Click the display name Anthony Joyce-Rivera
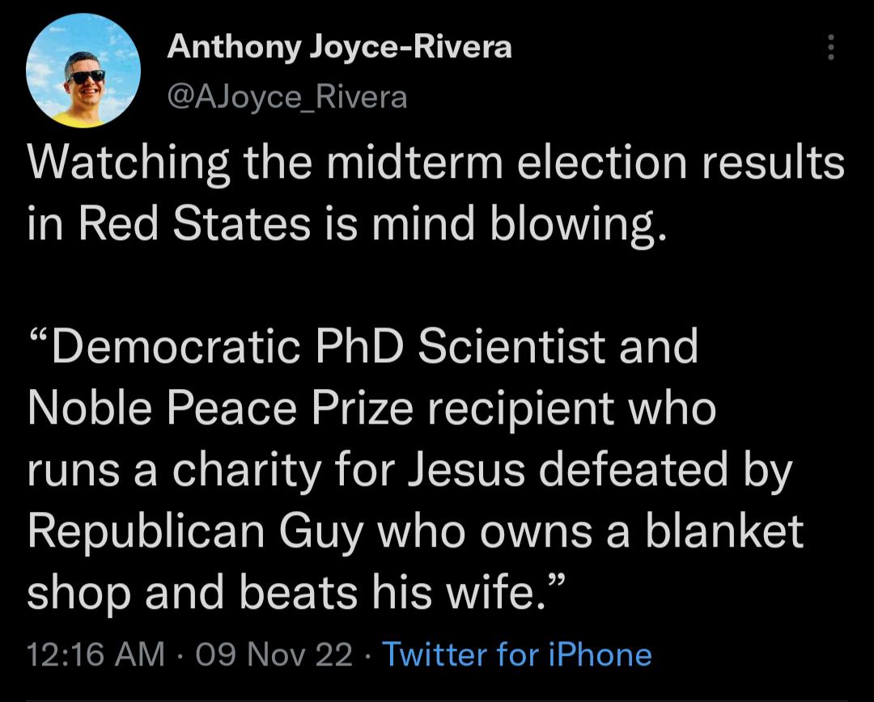 tap(340, 47)
